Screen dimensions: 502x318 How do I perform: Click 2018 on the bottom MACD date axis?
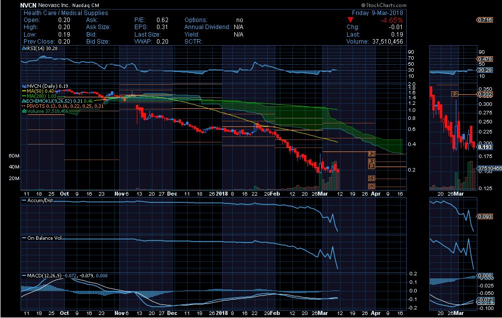point(222,313)
